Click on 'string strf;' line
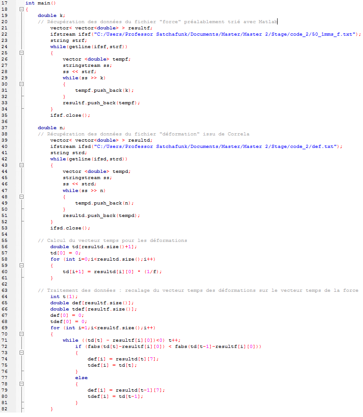Screen dimensions: 363x417 point(69,41)
